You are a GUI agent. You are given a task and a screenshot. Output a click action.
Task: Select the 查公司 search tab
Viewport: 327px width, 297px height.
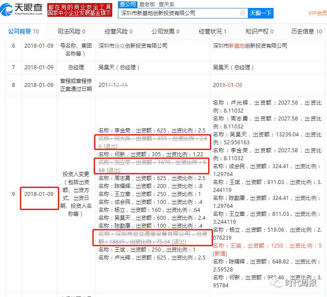point(128,4)
